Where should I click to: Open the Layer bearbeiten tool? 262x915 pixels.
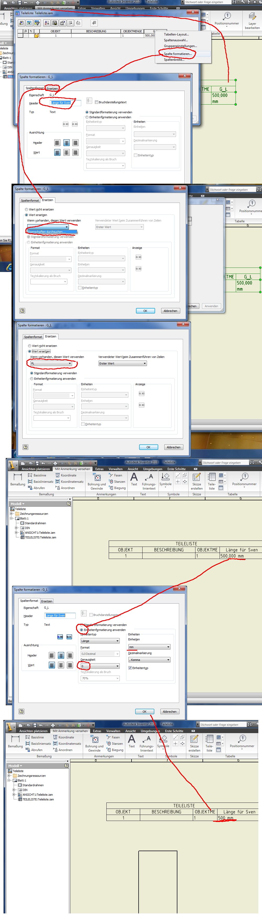pyautogui.click(x=252, y=20)
